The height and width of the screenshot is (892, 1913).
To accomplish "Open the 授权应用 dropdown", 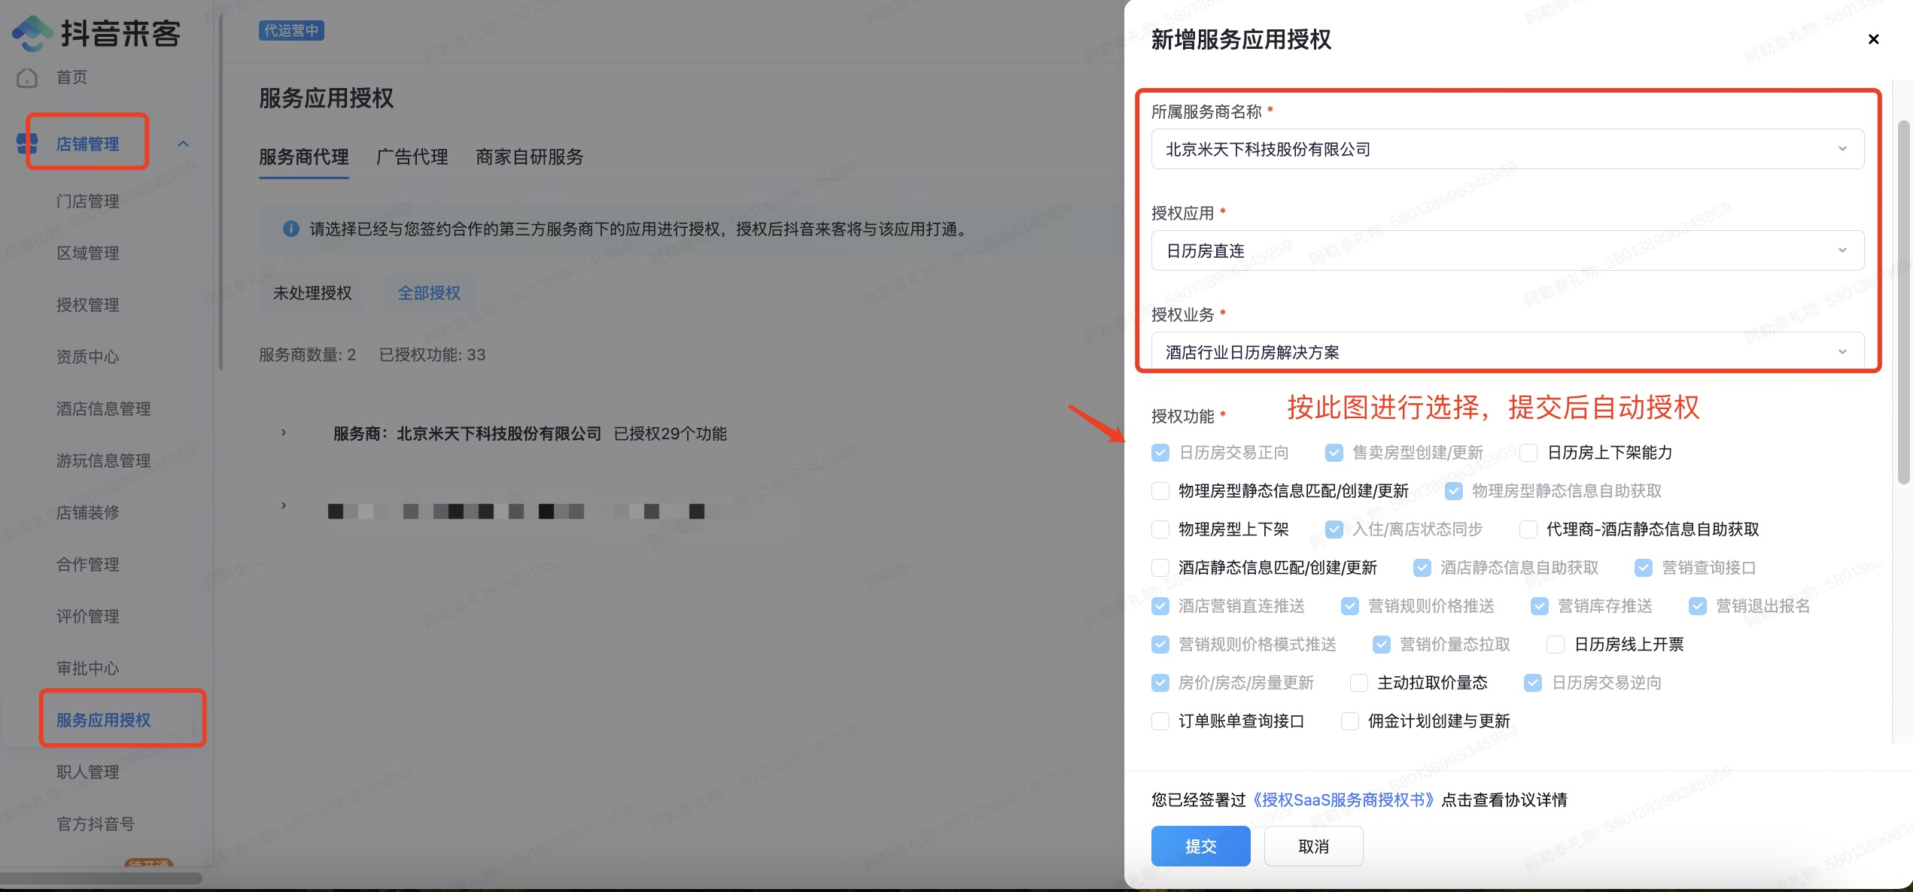I will tap(1507, 250).
